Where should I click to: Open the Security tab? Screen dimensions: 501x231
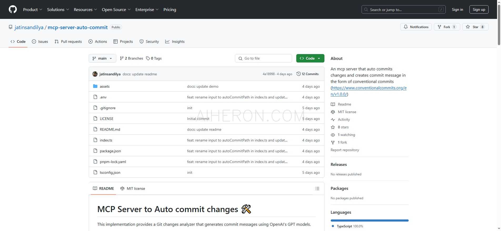tap(149, 41)
